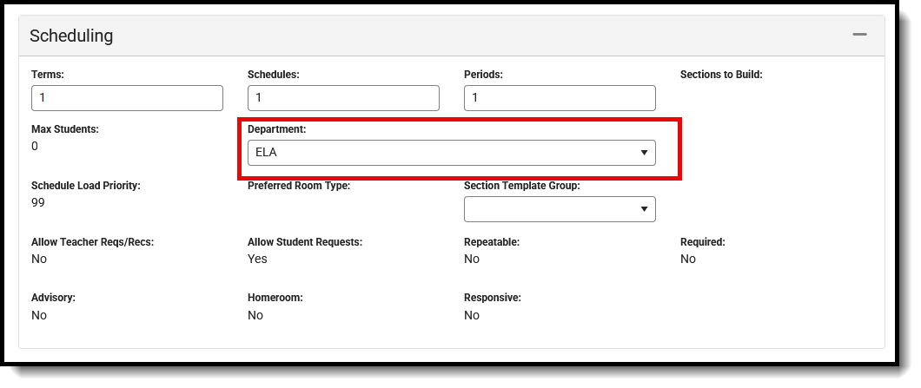The height and width of the screenshot is (388, 921).
Task: Click the Homeroom label
Action: point(275,298)
